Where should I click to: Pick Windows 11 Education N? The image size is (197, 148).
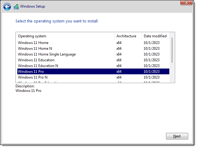click(x=93, y=66)
